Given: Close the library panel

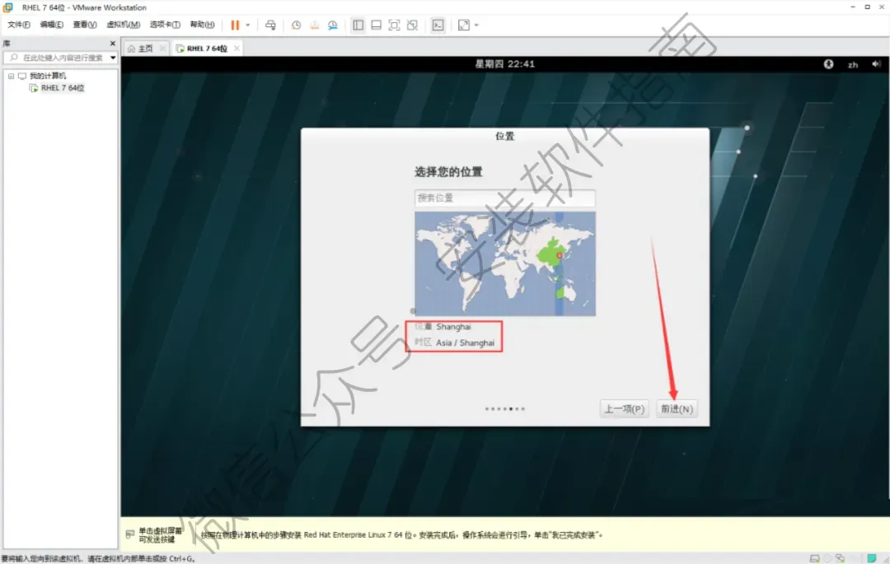Looking at the screenshot, I should click(x=112, y=43).
